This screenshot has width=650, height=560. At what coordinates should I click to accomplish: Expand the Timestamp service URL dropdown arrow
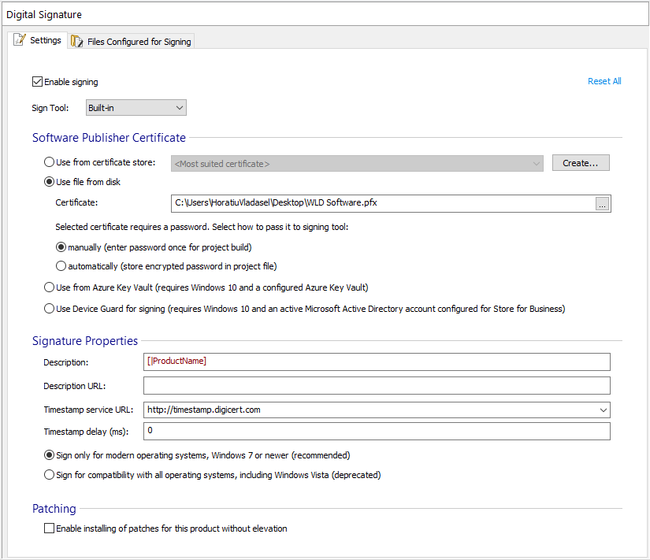tap(604, 410)
